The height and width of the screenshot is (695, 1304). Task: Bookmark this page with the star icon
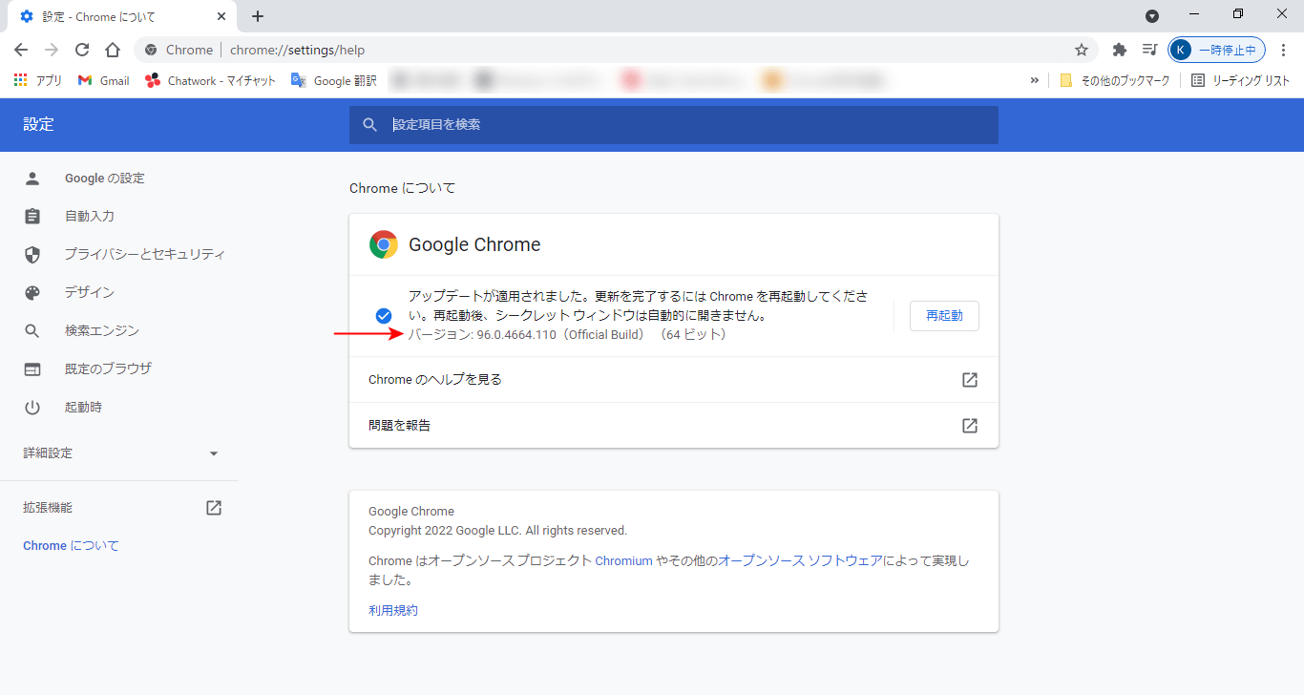tap(1082, 50)
